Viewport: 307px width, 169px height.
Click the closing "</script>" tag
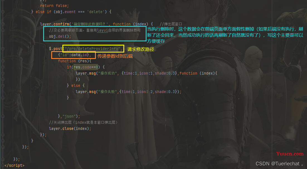coord(14,165)
